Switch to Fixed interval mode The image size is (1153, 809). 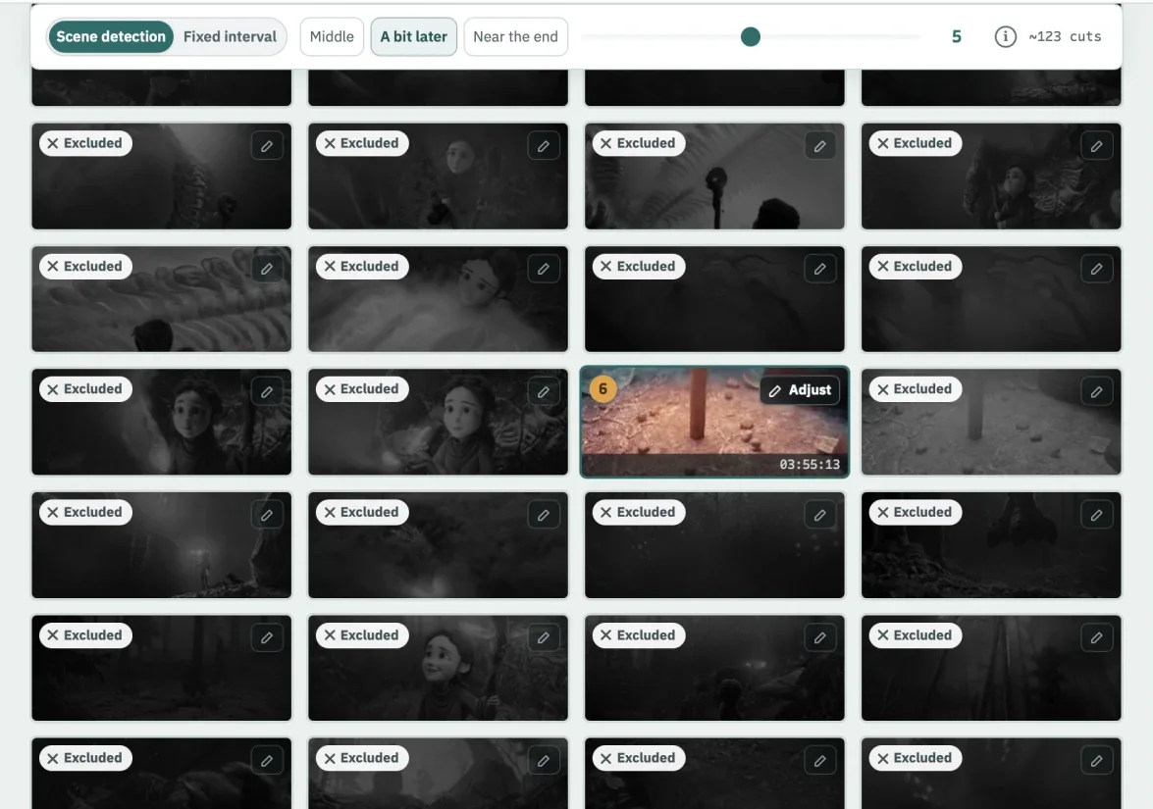(230, 36)
